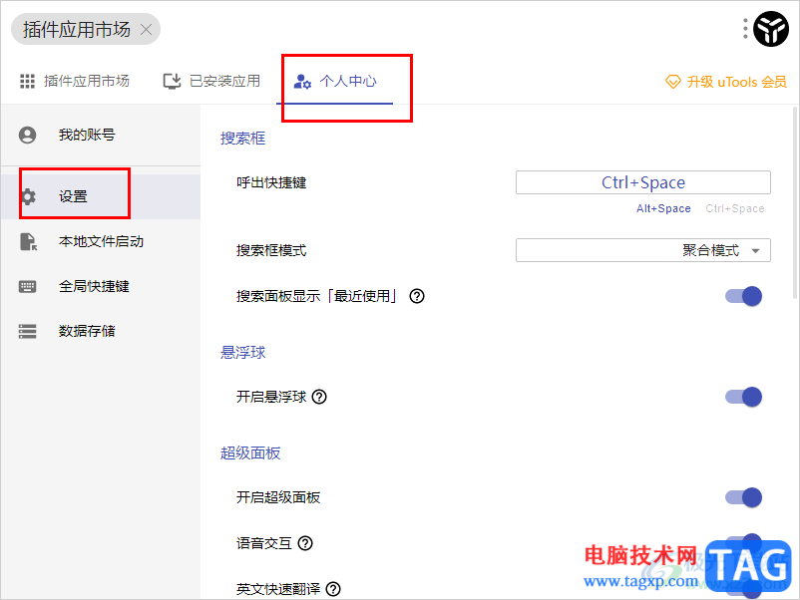Click the 全局快捷键 keyboard icon
Viewport: 800px width, 600px height.
click(28, 286)
